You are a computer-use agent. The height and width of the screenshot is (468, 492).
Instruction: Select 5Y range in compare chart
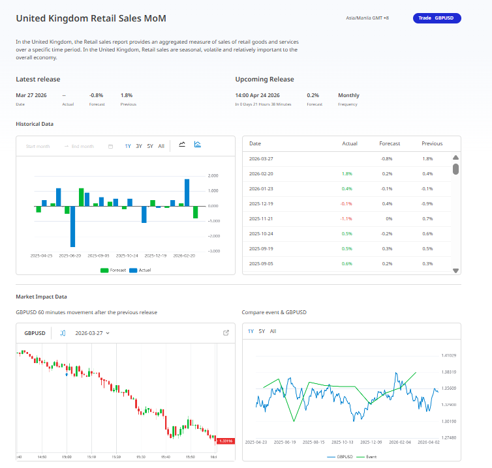262,331
